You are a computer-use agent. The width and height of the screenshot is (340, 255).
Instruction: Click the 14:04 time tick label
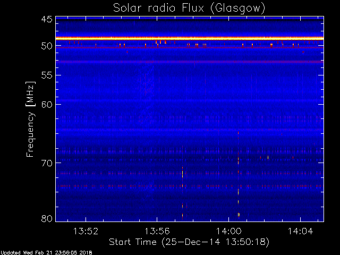point(300,231)
